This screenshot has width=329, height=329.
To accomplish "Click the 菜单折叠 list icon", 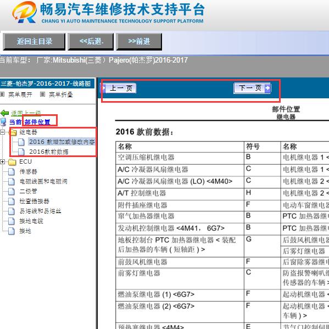I will click(42, 94).
